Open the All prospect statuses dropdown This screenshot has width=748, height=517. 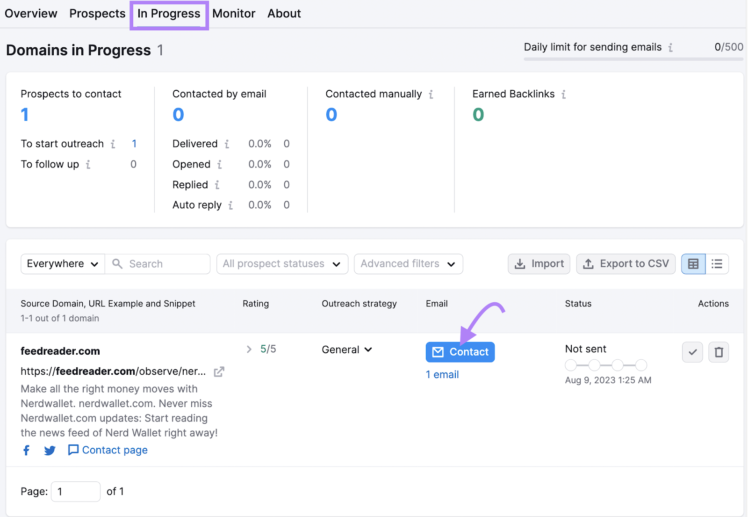click(282, 263)
